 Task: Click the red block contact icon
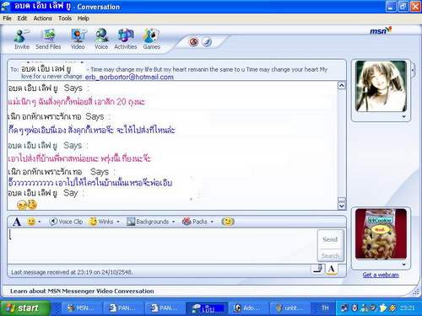[x=193, y=42]
